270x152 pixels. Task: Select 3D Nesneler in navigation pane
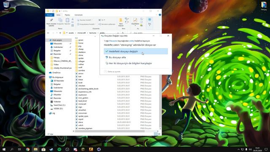pos(59,81)
